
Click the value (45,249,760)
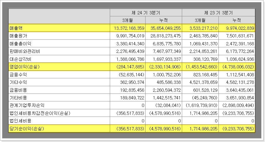[205, 98]
